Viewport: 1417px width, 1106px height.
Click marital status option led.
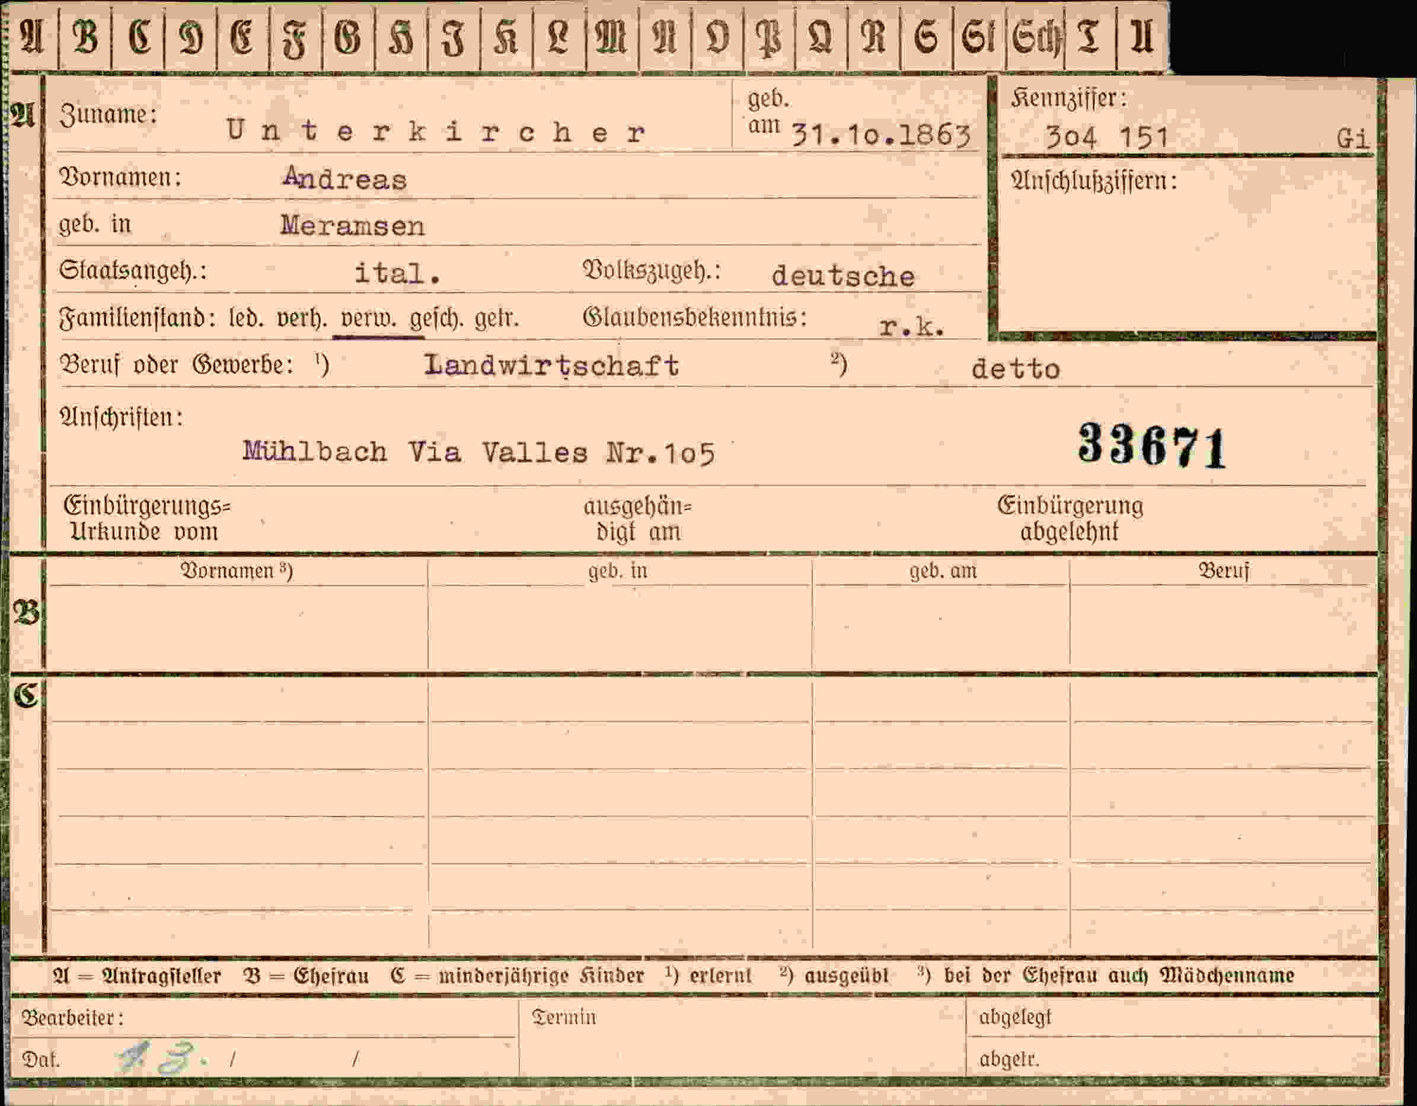[x=246, y=318]
